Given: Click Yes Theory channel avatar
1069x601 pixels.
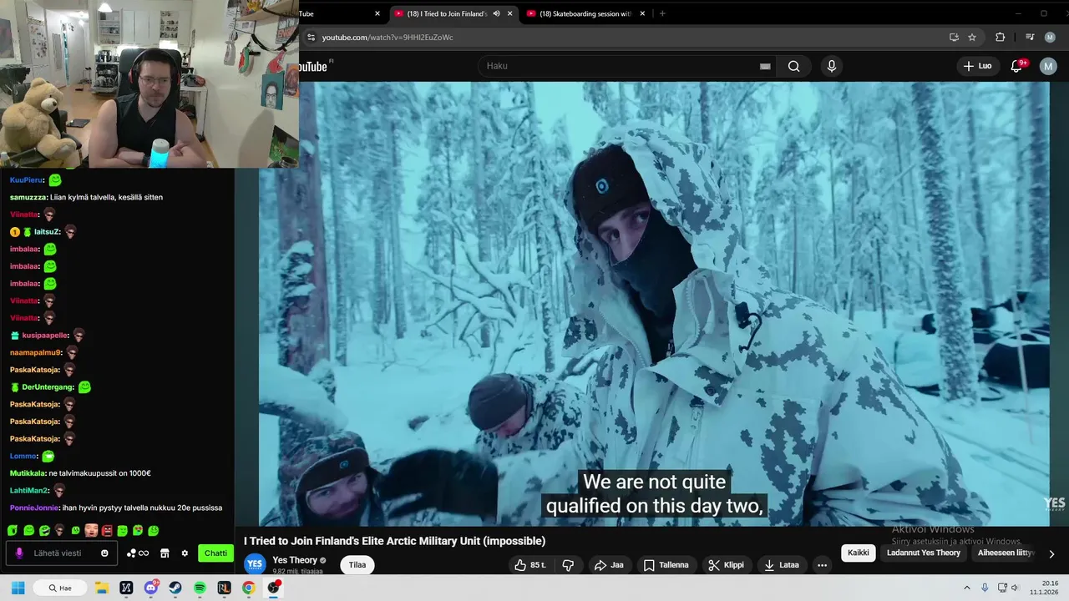Looking at the screenshot, I should click(x=255, y=565).
